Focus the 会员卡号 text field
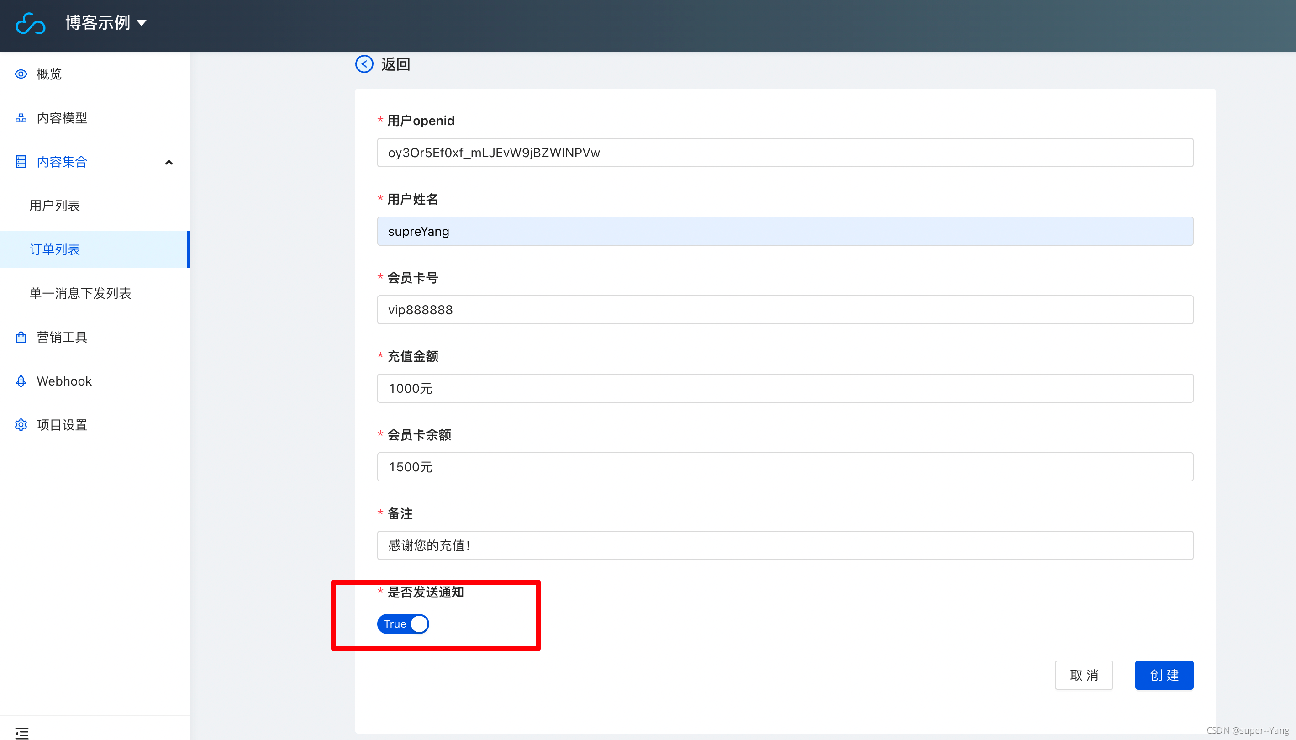 (785, 310)
